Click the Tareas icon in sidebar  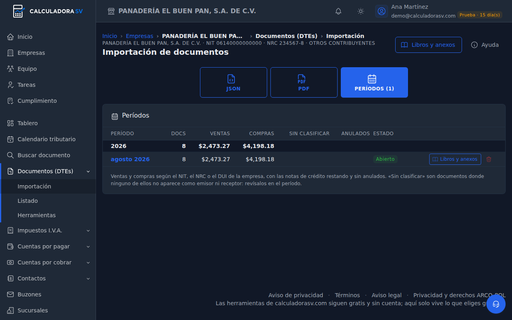(10, 85)
